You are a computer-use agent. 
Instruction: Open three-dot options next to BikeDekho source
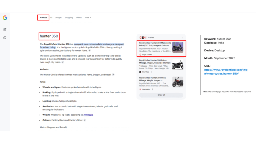[152, 89]
